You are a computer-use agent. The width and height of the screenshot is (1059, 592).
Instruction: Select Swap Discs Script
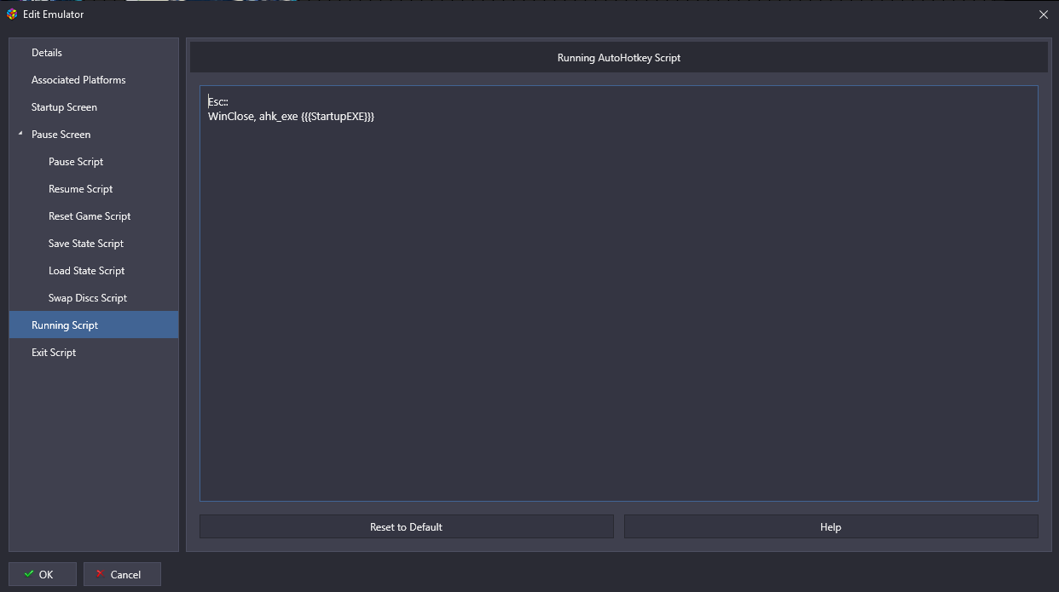(x=88, y=298)
